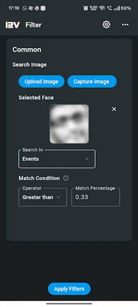
Task: Click the Operator dropdown arrow
Action: (58, 198)
